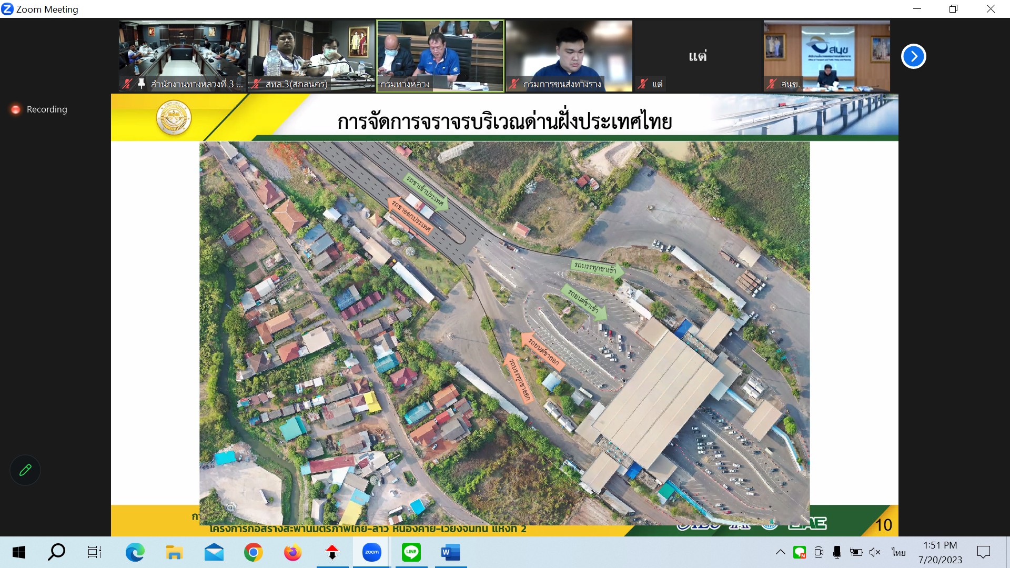Click the red Recording indicator
1010x568 pixels.
[16, 109]
